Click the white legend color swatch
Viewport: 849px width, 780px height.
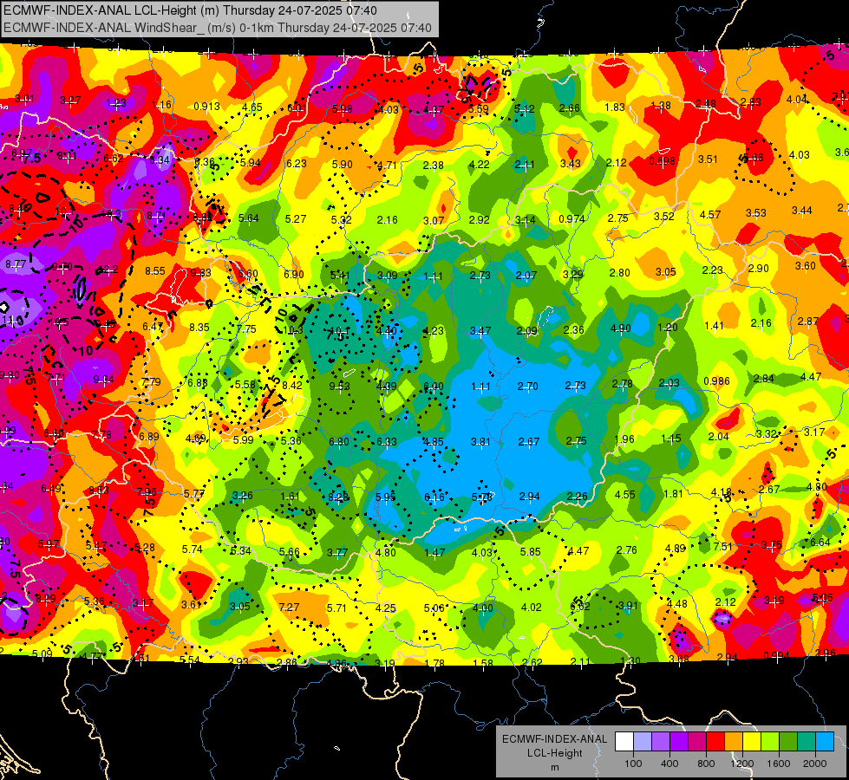pos(624,742)
